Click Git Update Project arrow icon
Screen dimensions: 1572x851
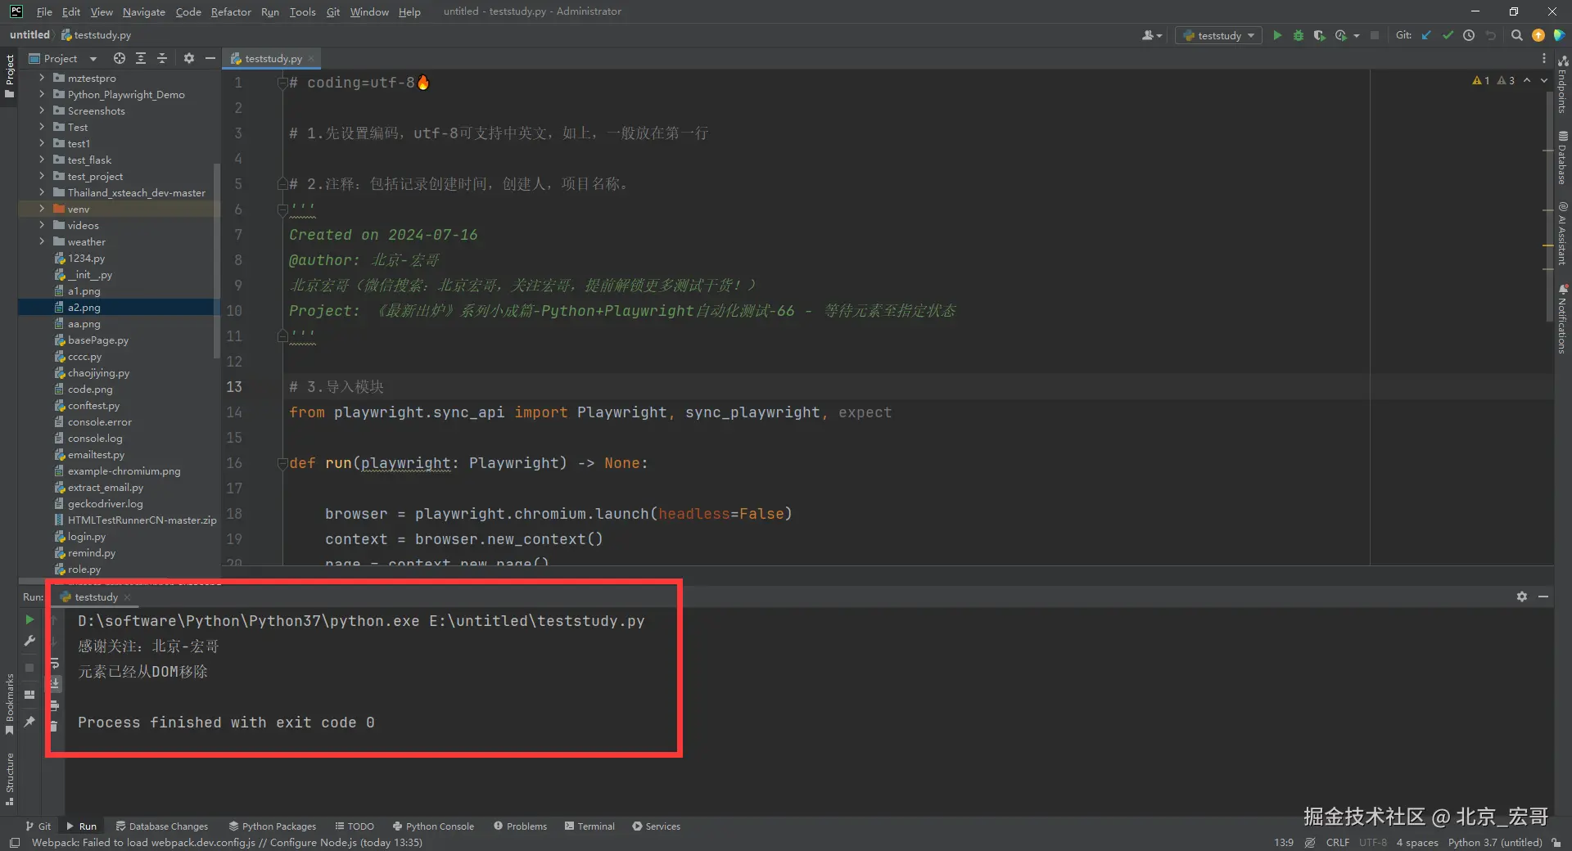click(x=1426, y=35)
